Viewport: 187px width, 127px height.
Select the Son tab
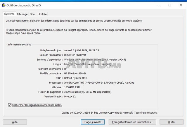coord(32,14)
